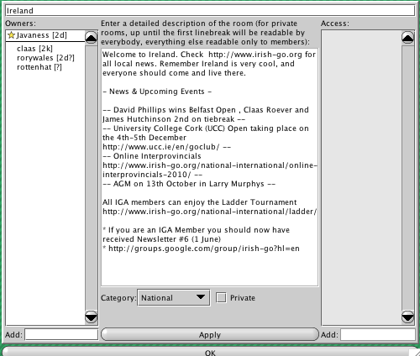
Task: Click the star icon beside Javaness
Action: click(x=11, y=35)
